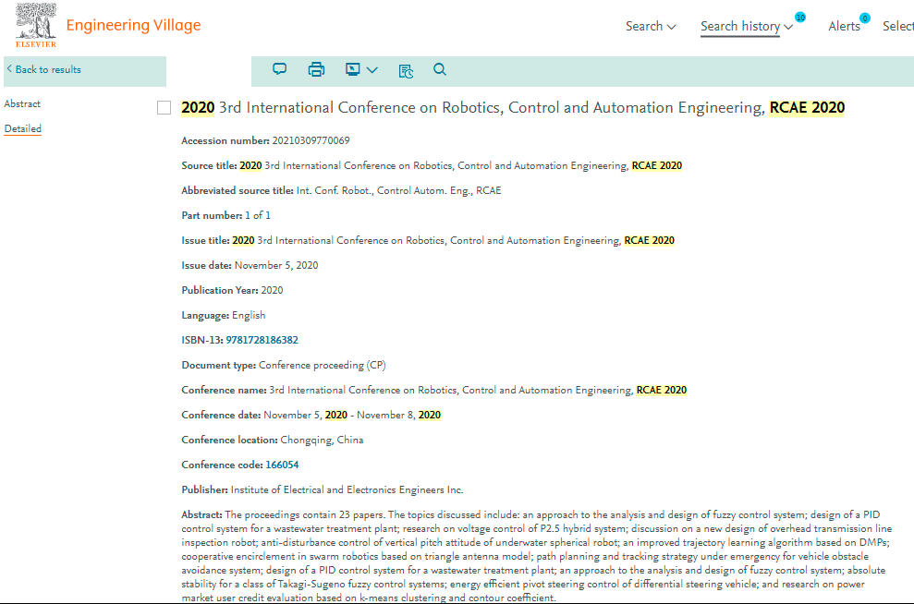The image size is (914, 604).
Task: Expand the download options chevron
Action: click(x=372, y=70)
